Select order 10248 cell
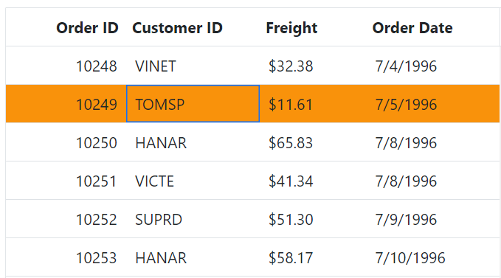The height and width of the screenshot is (278, 501). [x=66, y=66]
